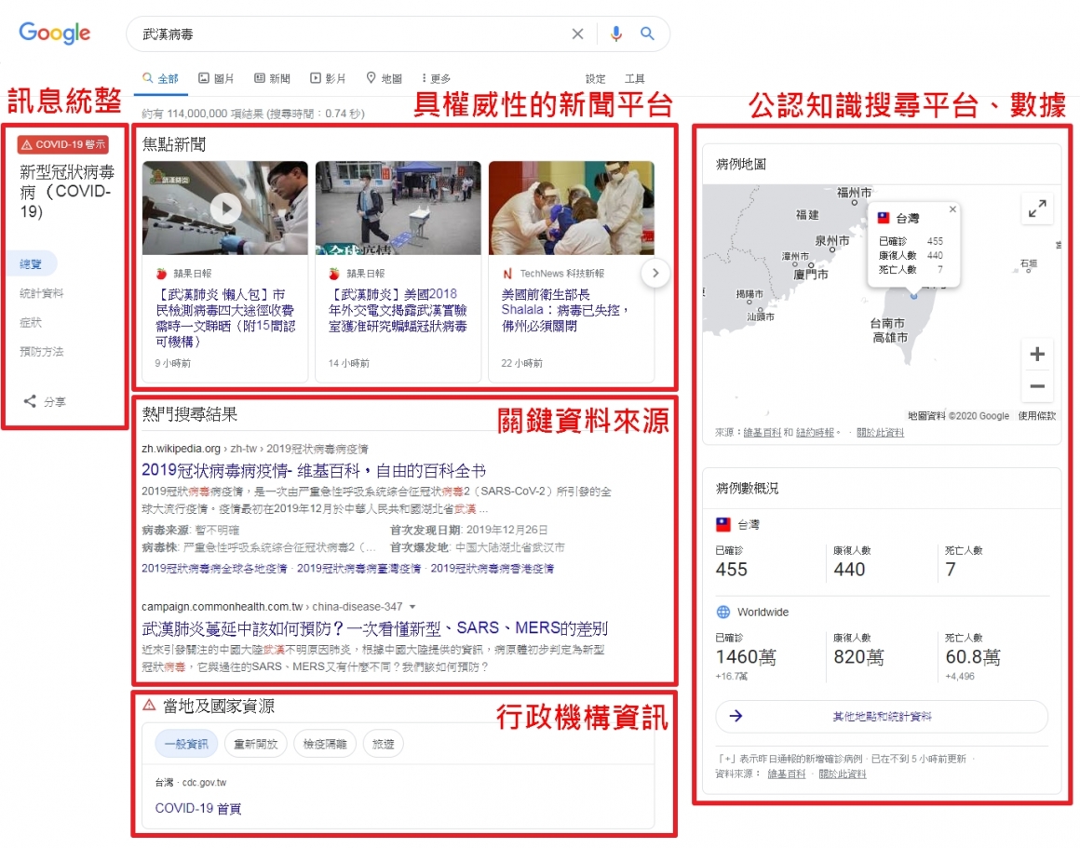Click 關於此資料 under the map

[x=880, y=433]
